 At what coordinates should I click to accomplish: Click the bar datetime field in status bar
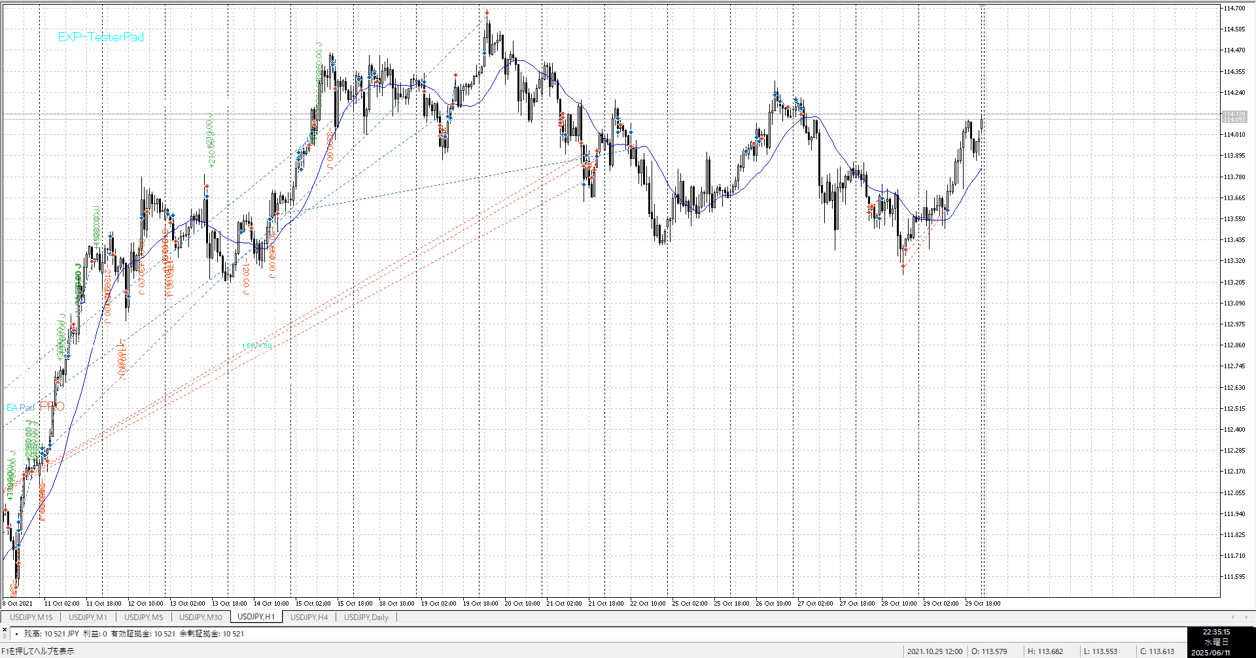pyautogui.click(x=934, y=651)
